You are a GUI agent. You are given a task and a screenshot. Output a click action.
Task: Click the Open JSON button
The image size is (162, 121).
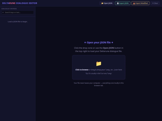tap(107, 3)
